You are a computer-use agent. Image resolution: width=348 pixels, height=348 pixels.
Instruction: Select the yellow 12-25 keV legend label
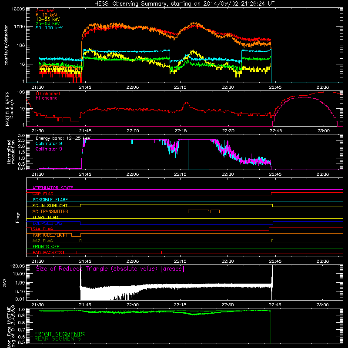pos(47,19)
